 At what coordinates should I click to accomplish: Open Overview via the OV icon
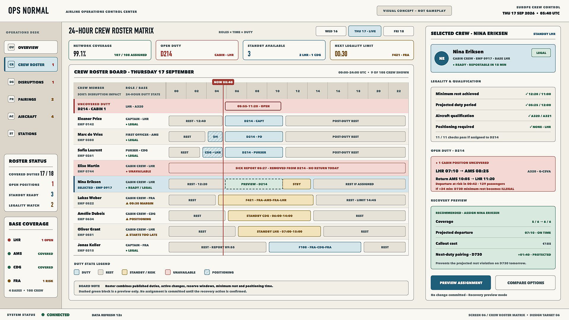pyautogui.click(x=11, y=47)
